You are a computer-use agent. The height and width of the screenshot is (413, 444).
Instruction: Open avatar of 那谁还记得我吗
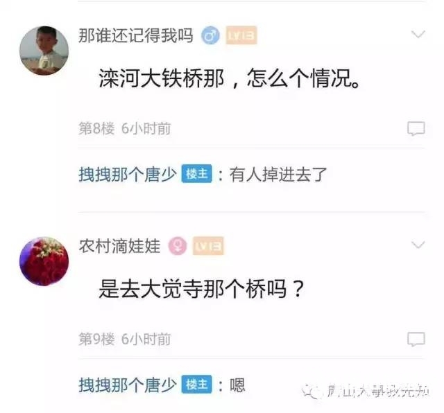click(x=44, y=51)
